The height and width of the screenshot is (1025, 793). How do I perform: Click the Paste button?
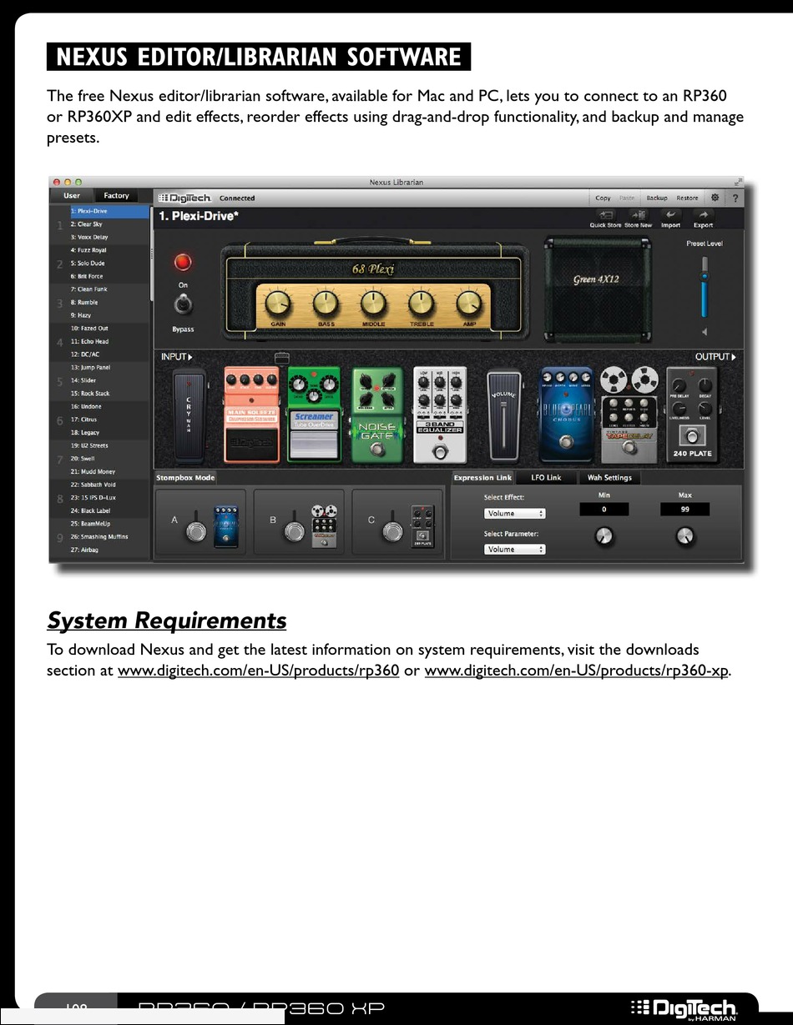627,198
